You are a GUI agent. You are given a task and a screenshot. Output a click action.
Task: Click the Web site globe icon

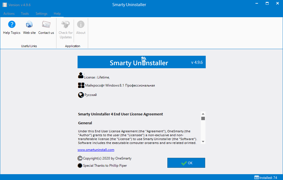click(x=29, y=24)
